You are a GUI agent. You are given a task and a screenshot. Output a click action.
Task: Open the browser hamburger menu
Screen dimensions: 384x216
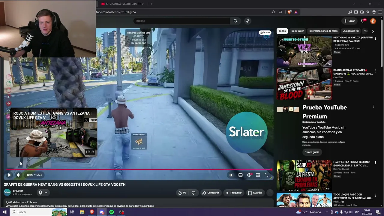pos(380,12)
